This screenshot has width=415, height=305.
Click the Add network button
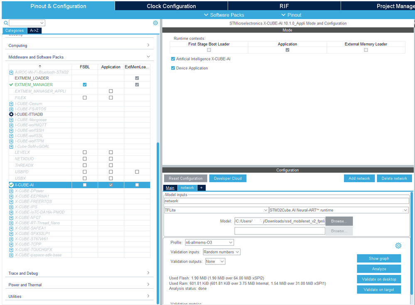(359, 179)
